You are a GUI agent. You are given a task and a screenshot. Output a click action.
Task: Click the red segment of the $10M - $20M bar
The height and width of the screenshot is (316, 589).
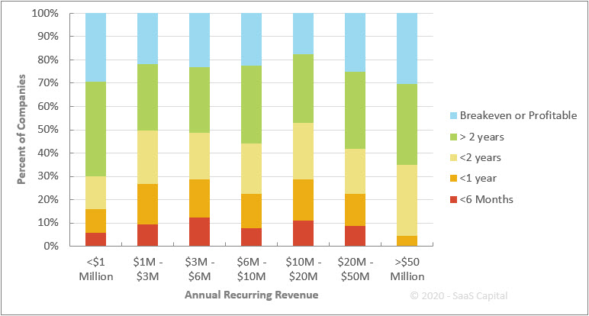tap(303, 234)
